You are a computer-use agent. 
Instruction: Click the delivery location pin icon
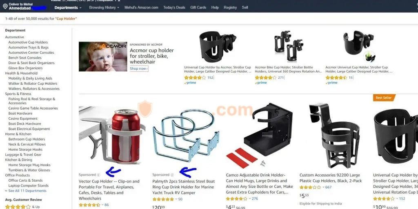(x=5, y=6)
